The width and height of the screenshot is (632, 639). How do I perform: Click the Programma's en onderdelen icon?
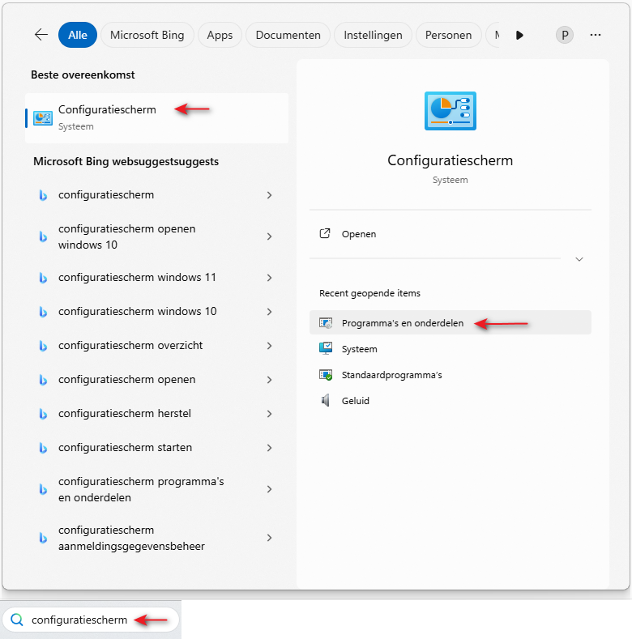coord(326,323)
